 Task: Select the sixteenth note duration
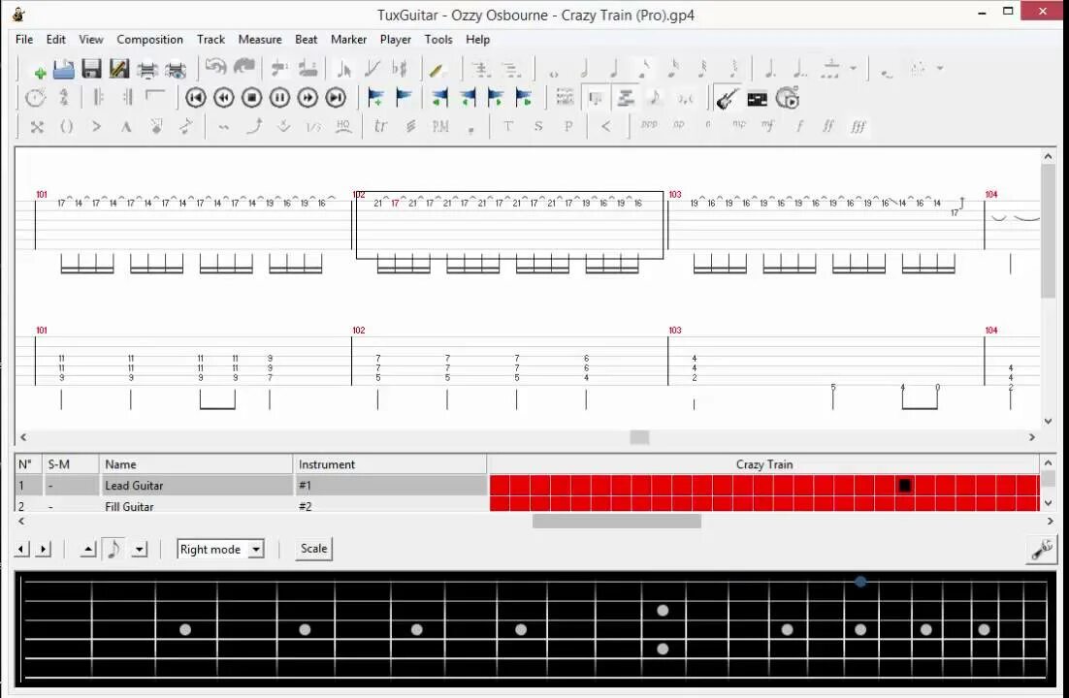[673, 69]
